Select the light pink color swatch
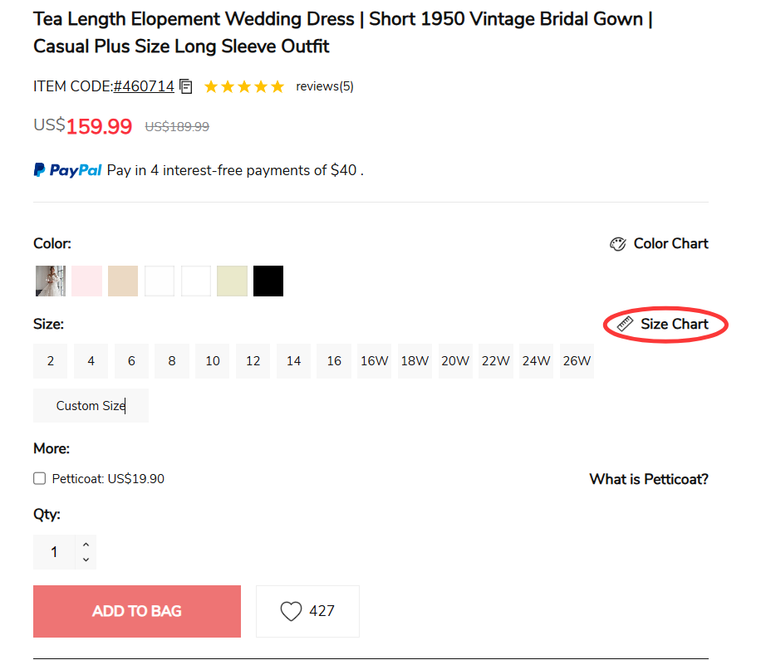 [87, 281]
